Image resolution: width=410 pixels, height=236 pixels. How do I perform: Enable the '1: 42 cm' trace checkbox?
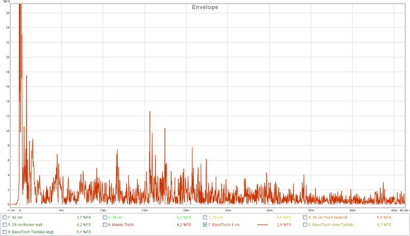[5, 217]
